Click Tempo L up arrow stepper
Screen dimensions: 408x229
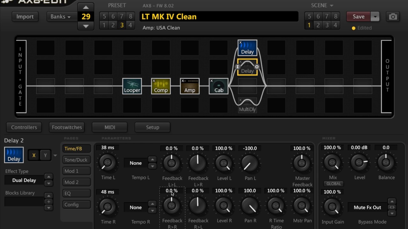pos(152,160)
